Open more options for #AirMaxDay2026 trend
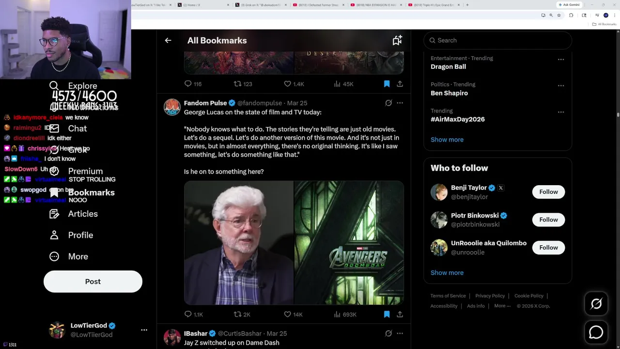 coord(561,112)
